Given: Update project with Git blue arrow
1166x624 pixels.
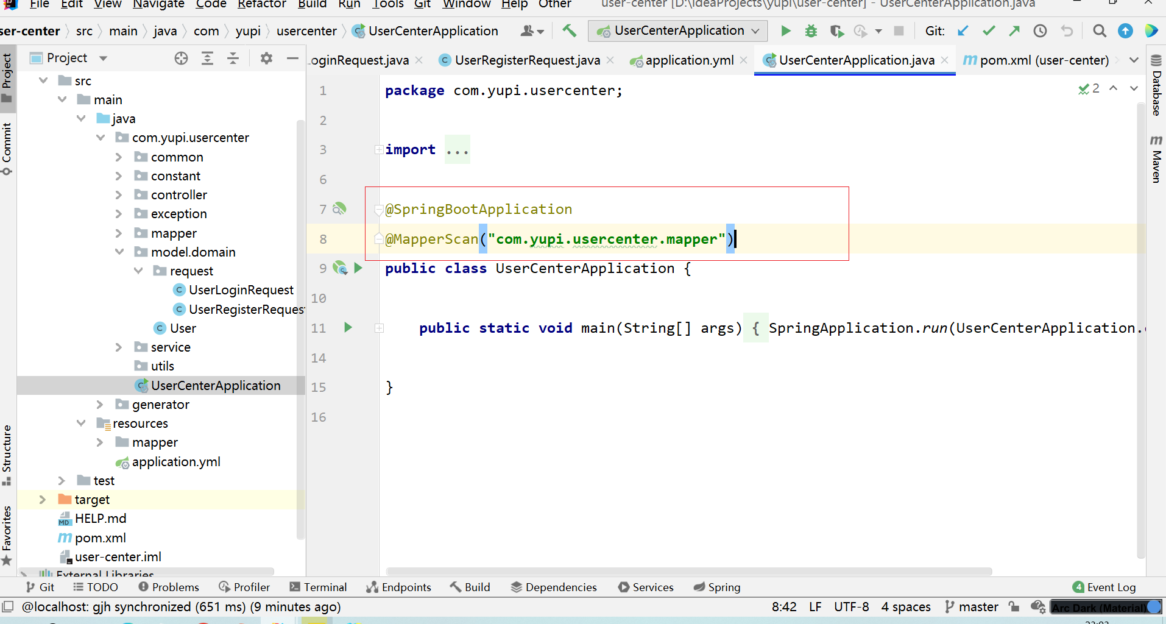Looking at the screenshot, I should pos(963,30).
